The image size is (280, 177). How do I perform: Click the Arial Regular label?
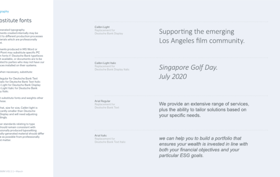click(x=102, y=101)
